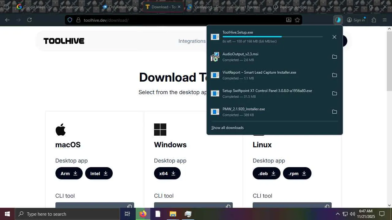Cancel the ToolHive.Setup.exe download
The height and width of the screenshot is (220, 392).
(334, 37)
